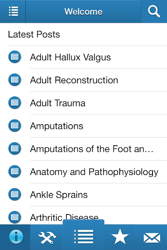Open the Ankle Sprains post
167x250 pixels.
click(x=87, y=195)
